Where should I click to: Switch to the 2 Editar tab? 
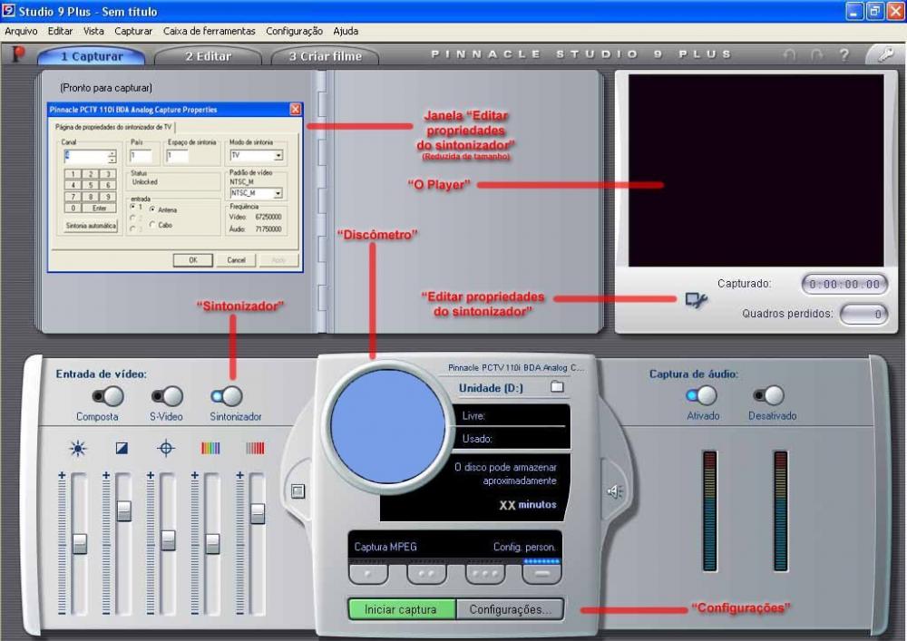click(209, 56)
